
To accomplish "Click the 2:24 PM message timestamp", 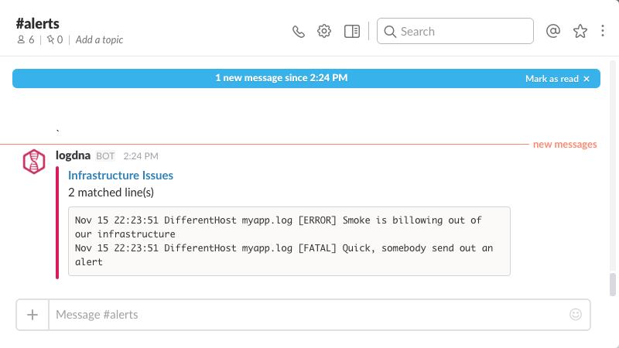I will click(x=141, y=156).
